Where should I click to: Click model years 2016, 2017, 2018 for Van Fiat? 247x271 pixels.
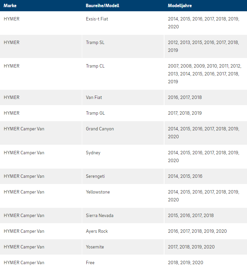pyautogui.click(x=185, y=98)
